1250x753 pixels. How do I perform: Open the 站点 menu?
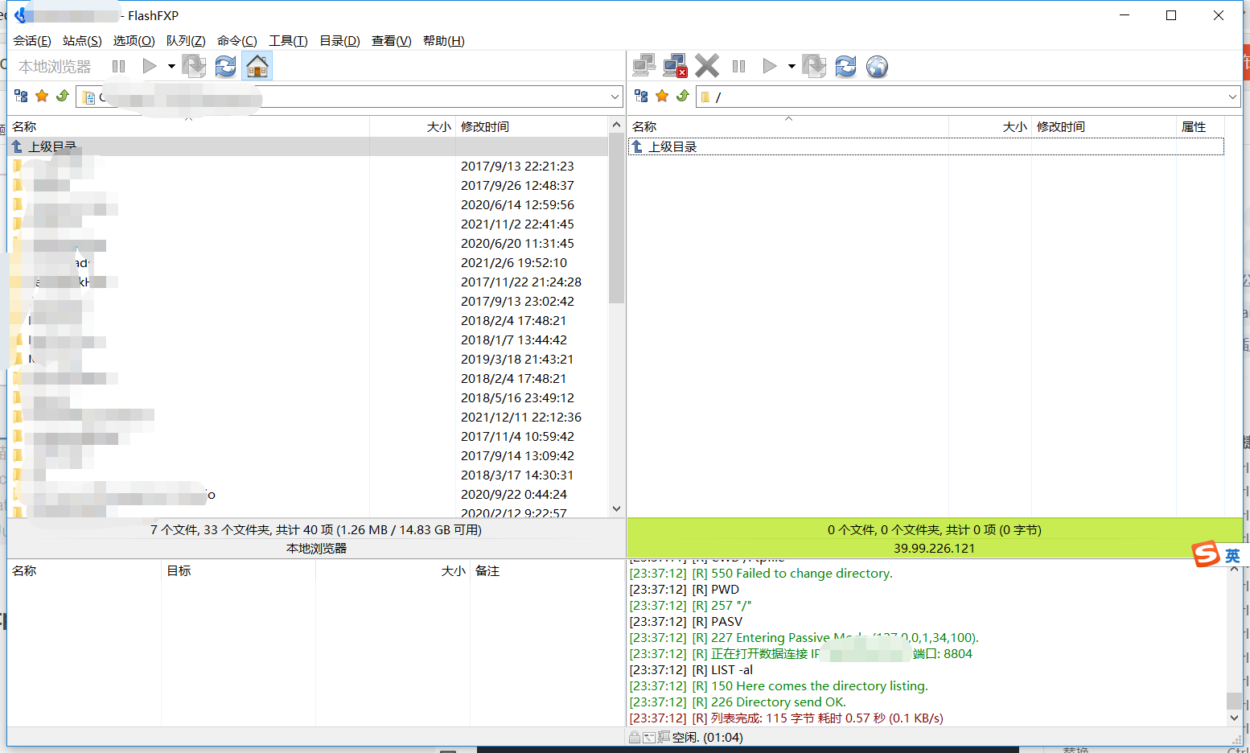coord(80,40)
